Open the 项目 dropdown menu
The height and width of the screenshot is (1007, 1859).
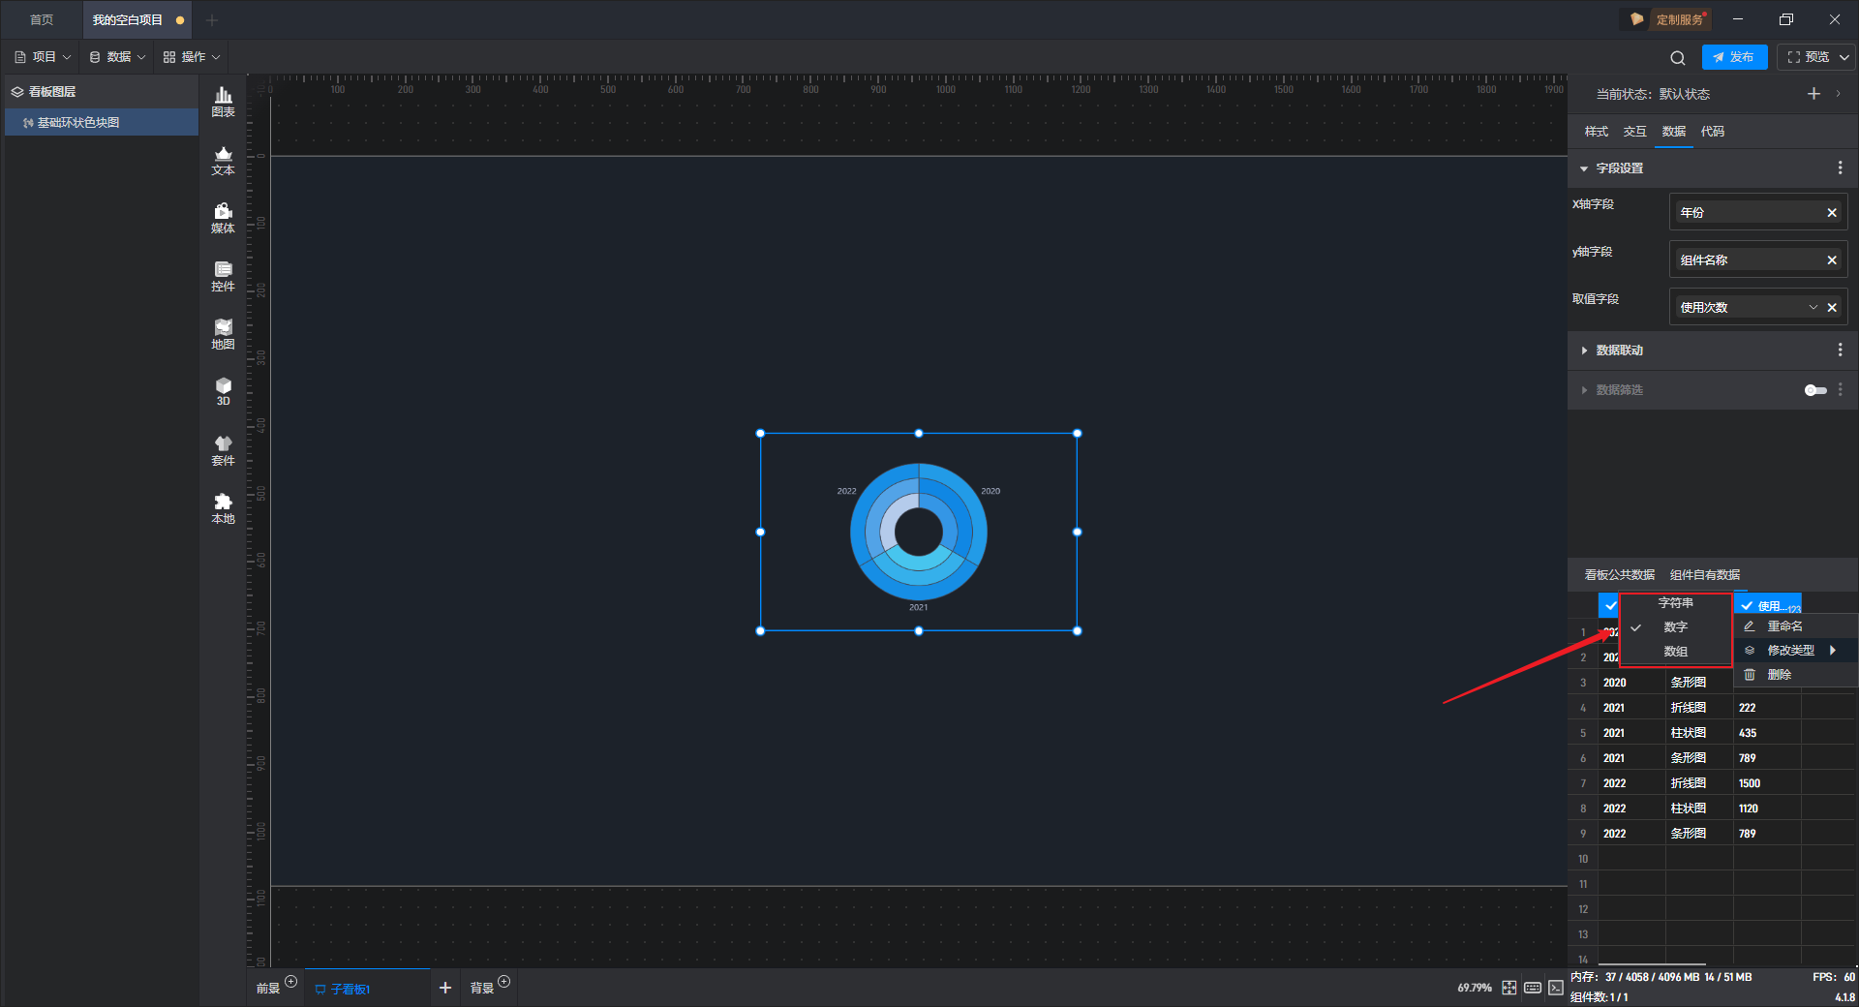(43, 57)
